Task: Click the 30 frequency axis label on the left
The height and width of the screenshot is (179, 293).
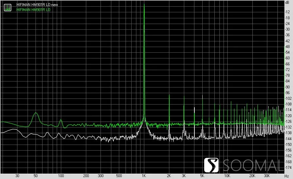Action: point(17,176)
